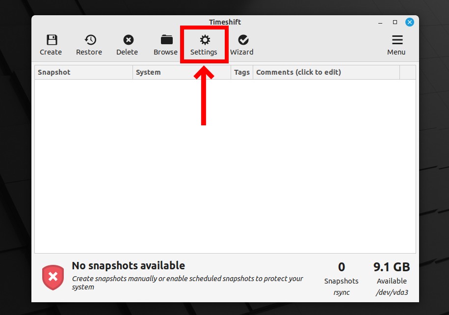Click the /dev/vda3 device label
Viewport: 449px width, 315px height.
(392, 292)
